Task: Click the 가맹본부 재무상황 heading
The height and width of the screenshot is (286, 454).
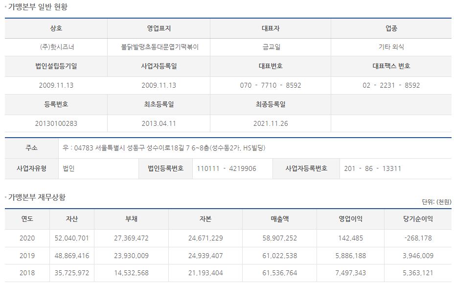Action: (x=37, y=197)
